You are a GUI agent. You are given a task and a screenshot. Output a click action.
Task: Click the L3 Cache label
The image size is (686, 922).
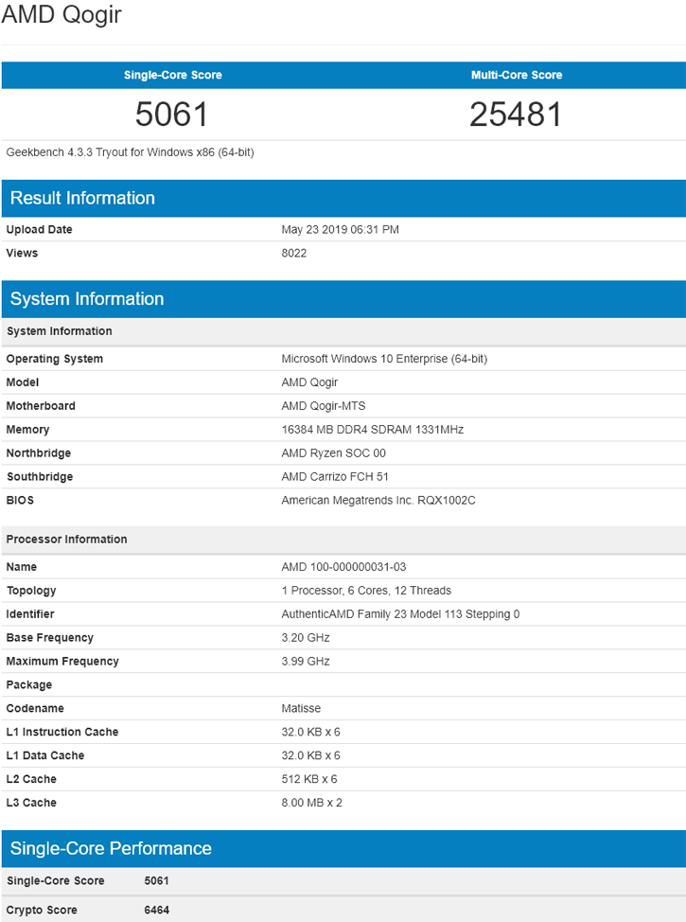[x=31, y=802]
